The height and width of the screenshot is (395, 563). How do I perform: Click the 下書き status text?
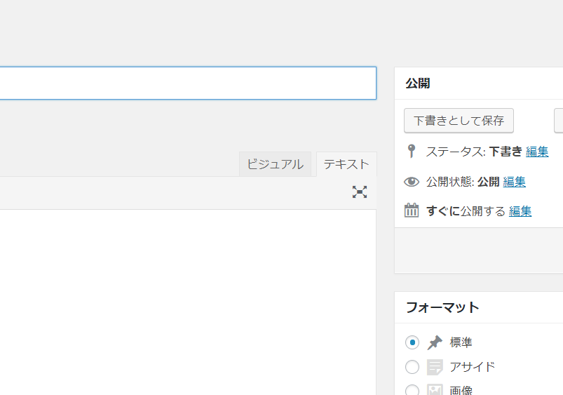point(506,152)
